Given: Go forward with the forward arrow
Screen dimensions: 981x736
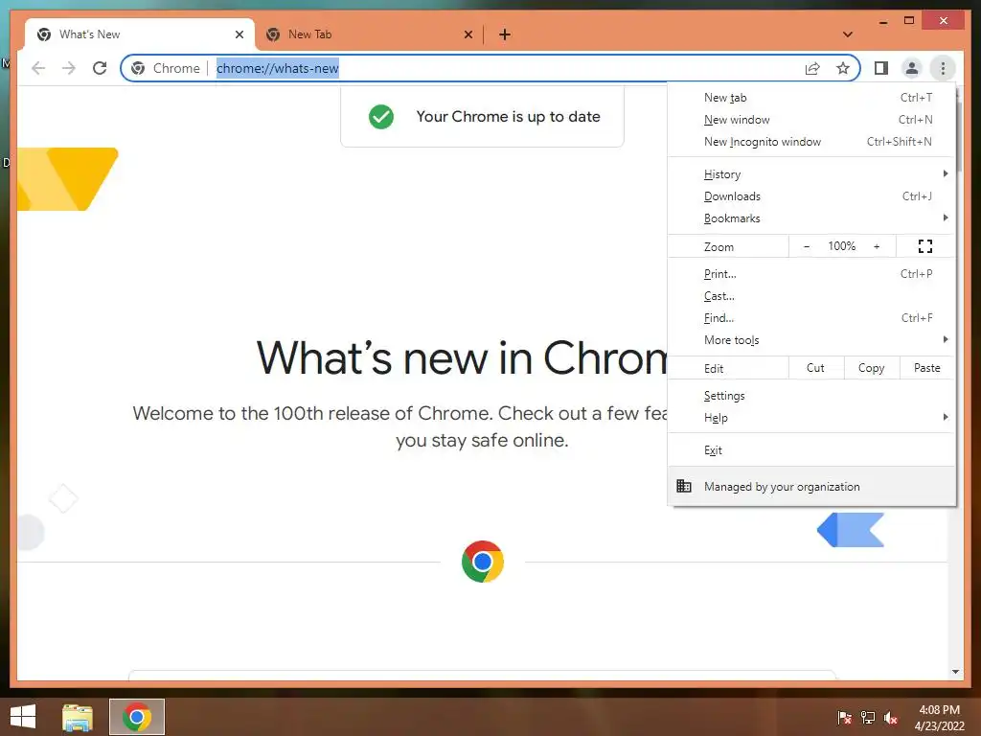Looking at the screenshot, I should 69,68.
